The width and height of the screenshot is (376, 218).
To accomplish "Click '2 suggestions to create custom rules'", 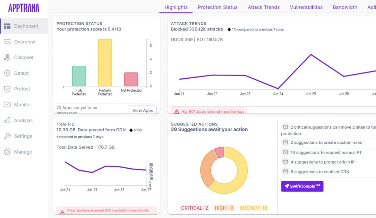I will [x=326, y=142].
